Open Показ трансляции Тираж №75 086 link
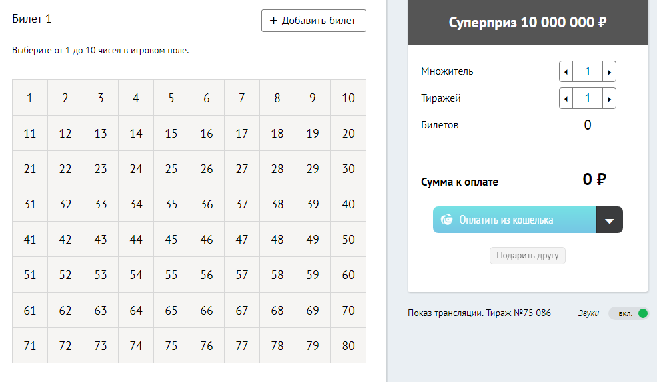Screen dimensions: 657x382 click(x=479, y=313)
